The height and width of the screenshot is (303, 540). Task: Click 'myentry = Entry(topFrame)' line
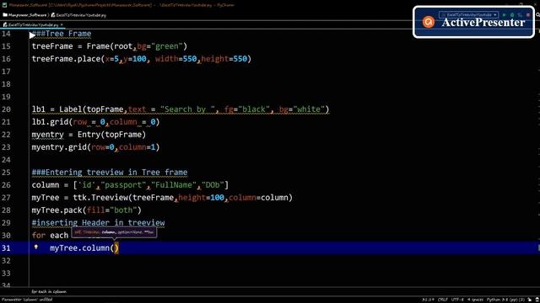89,135
